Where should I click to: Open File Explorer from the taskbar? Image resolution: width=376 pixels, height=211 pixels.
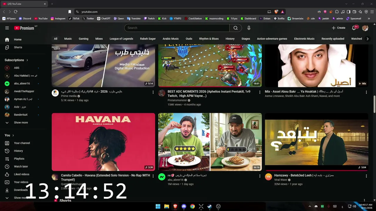click(167, 206)
